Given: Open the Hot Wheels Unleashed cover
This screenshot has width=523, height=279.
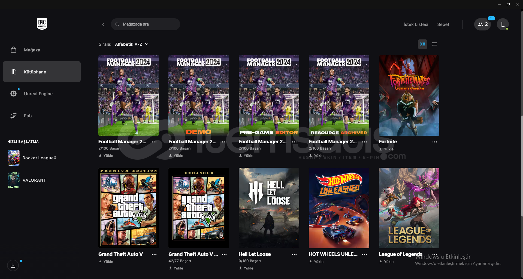Looking at the screenshot, I should pos(339,208).
